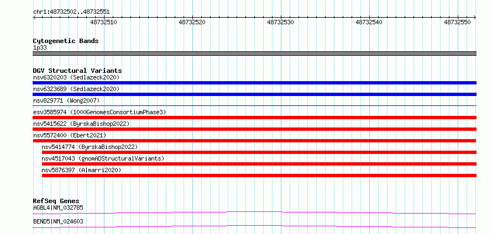Select the blue bar under nsv6323689

(x=254, y=94)
